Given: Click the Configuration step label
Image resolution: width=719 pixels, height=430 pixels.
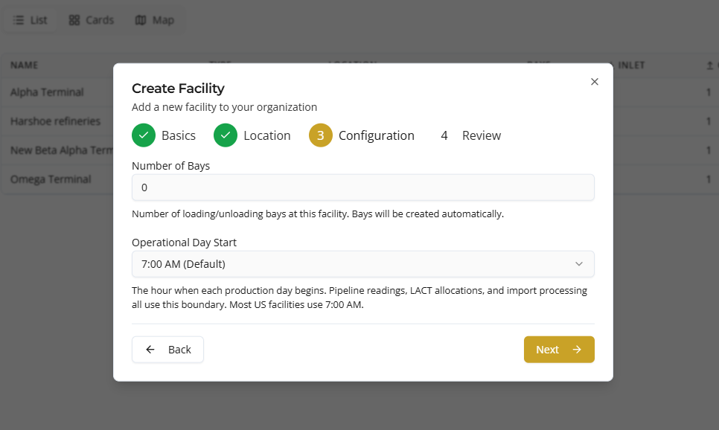Looking at the screenshot, I should coord(377,135).
